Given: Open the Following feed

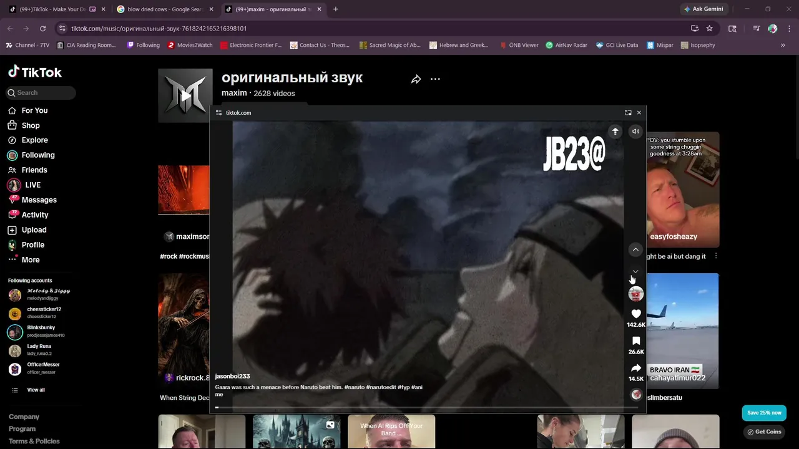Looking at the screenshot, I should tap(31, 155).
